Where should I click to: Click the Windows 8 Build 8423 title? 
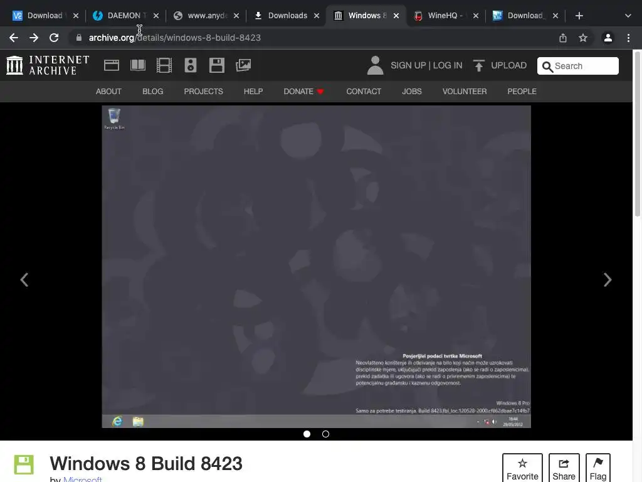tap(146, 464)
